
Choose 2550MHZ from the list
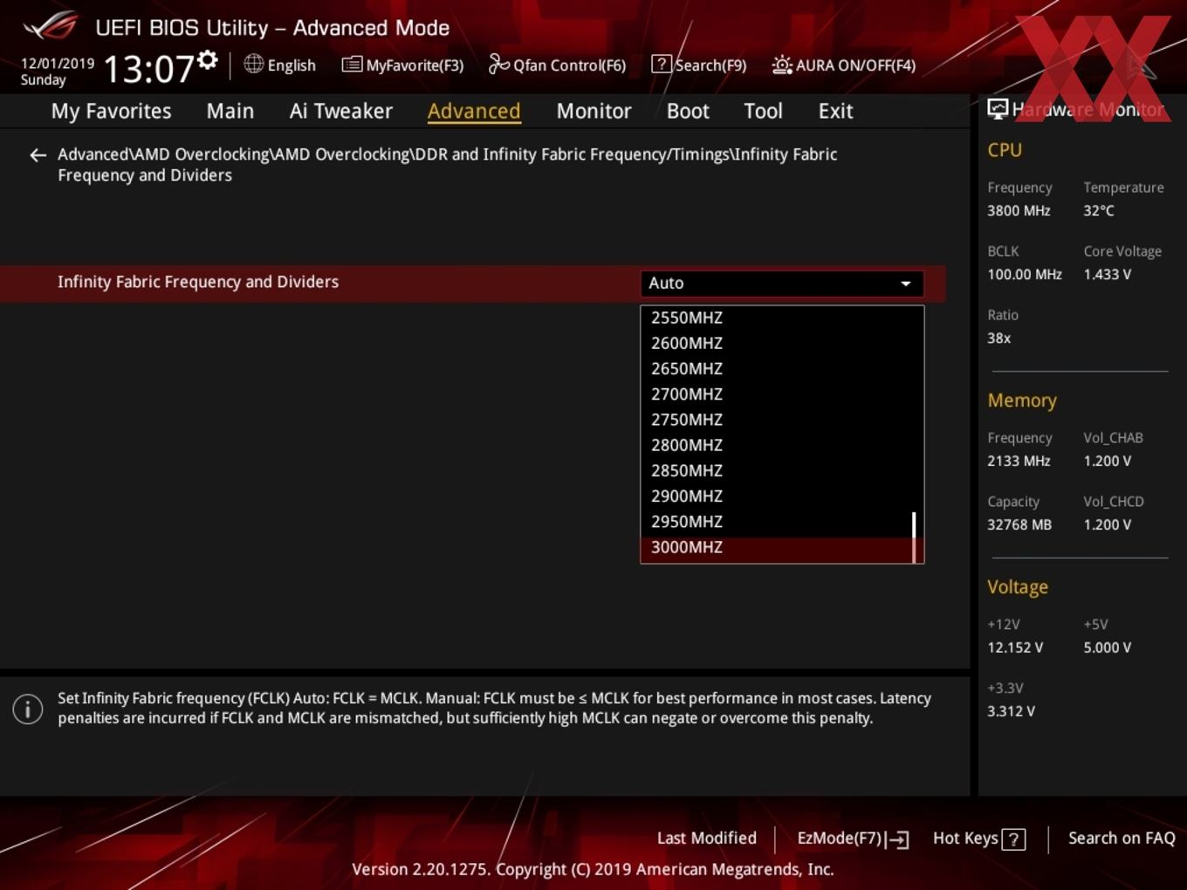(x=782, y=318)
